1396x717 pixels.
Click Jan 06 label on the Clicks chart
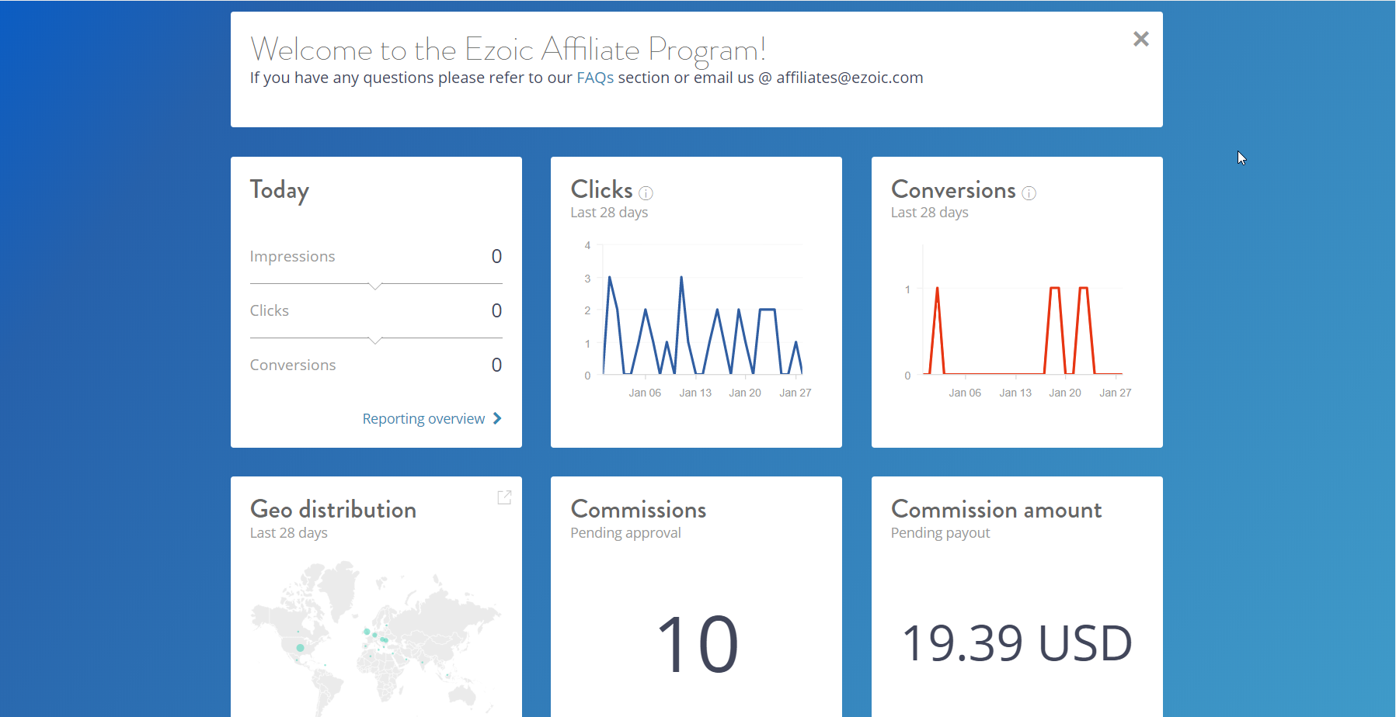pos(645,393)
